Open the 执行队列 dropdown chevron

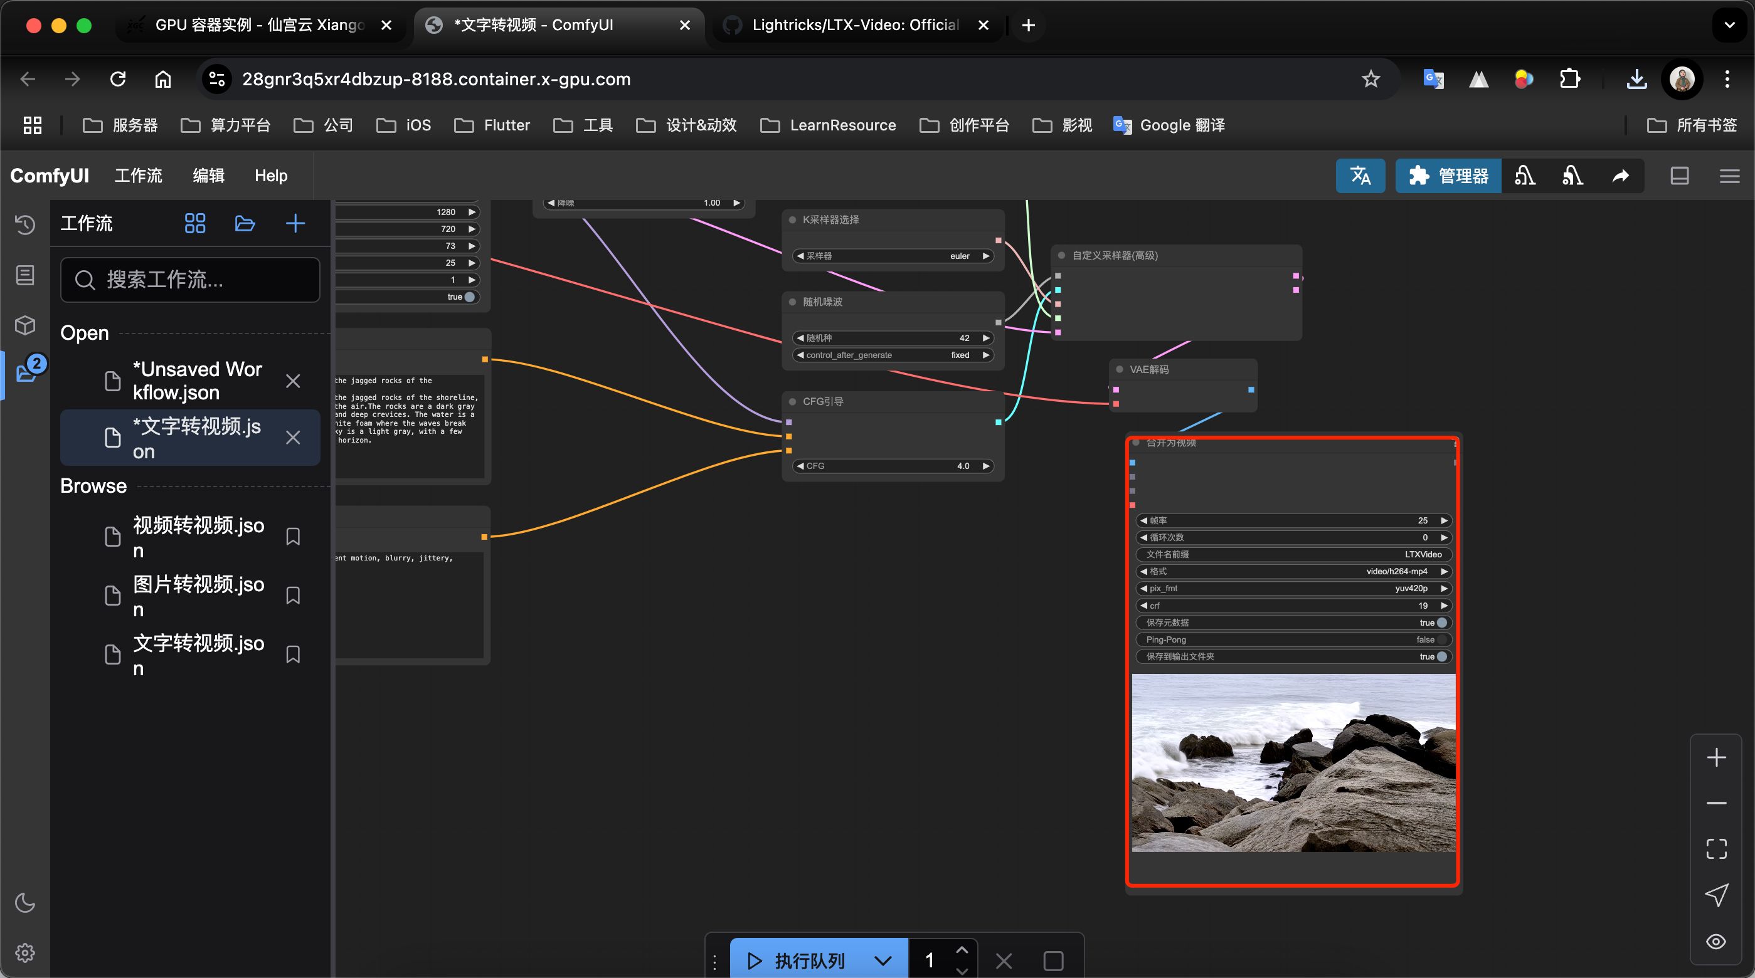pos(883,961)
